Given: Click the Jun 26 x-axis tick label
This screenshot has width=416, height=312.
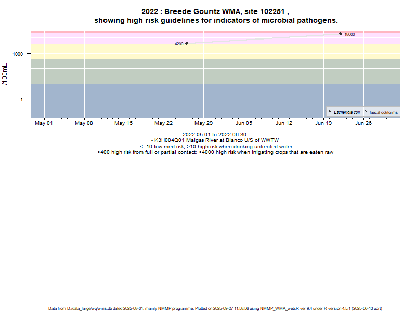Looking at the screenshot, I should pyautogui.click(x=363, y=124).
